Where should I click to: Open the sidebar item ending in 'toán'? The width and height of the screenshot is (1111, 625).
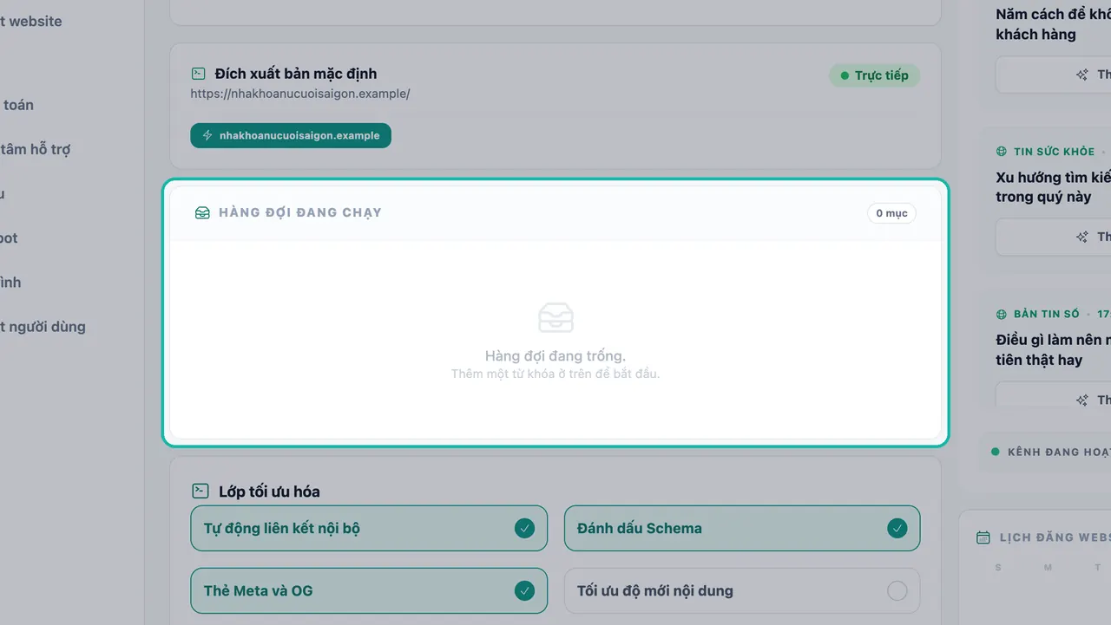tap(17, 105)
